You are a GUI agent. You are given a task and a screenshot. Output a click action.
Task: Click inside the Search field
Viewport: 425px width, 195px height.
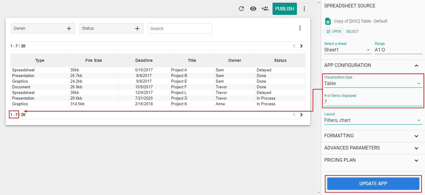[180, 28]
